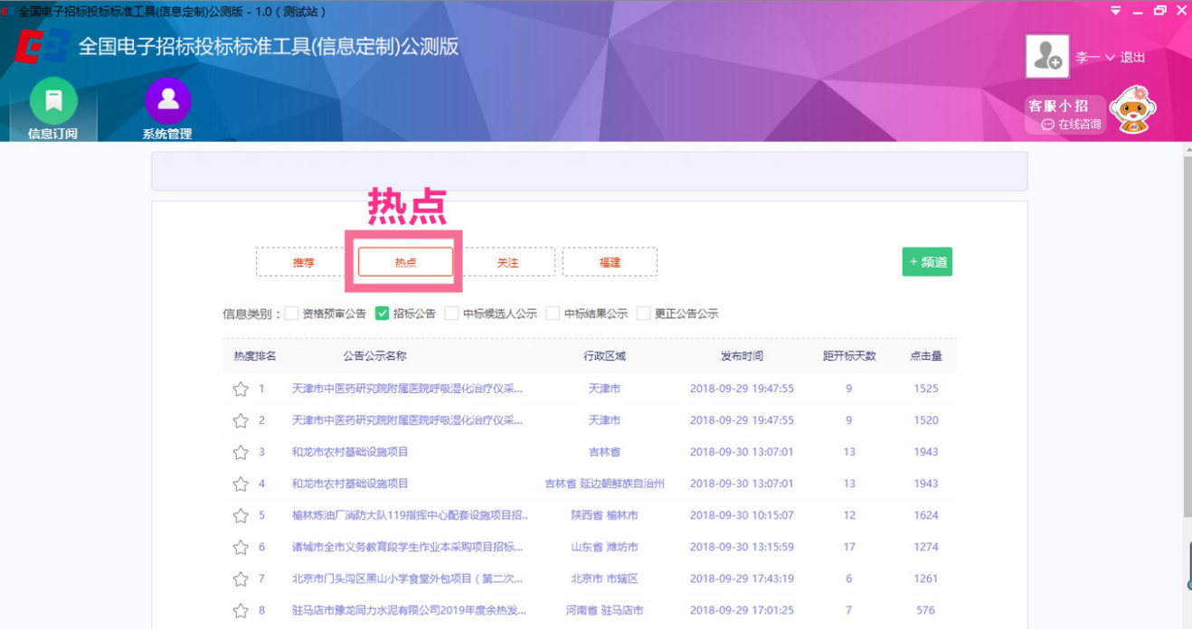The width and height of the screenshot is (1192, 629).
Task: Open the rank 2 天津市中医药 announcement
Action: tap(408, 420)
